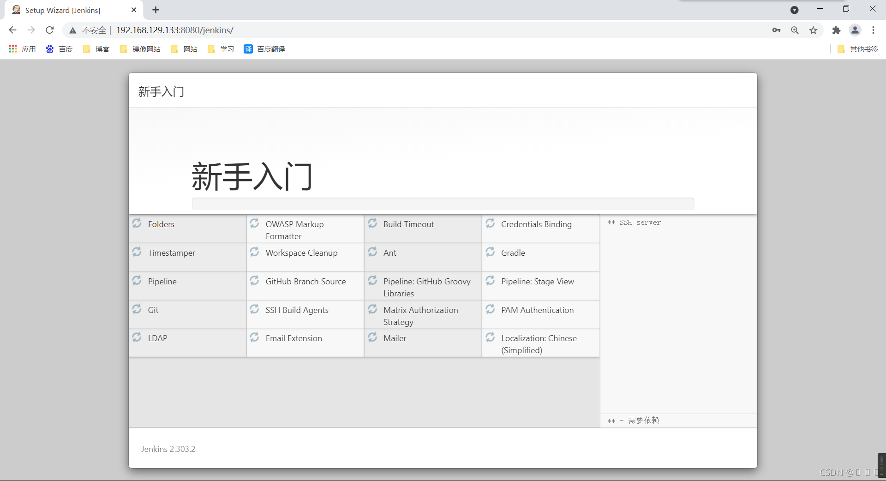Click the 'Email Extension' plugin name
The image size is (886, 481).
point(294,338)
